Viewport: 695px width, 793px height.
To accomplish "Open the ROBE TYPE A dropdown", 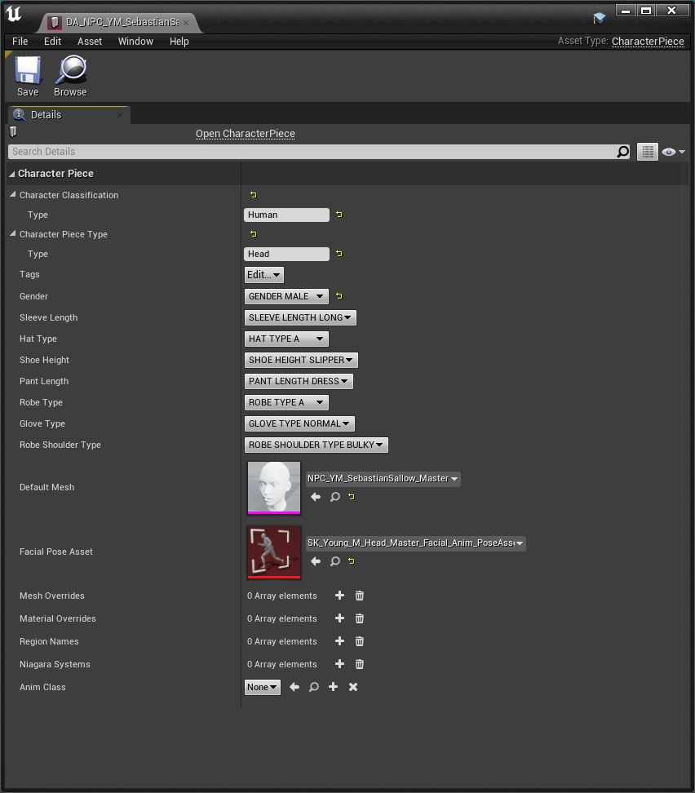I will (286, 402).
